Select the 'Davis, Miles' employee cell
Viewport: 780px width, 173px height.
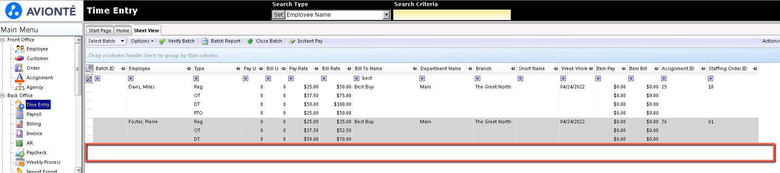(x=159, y=87)
